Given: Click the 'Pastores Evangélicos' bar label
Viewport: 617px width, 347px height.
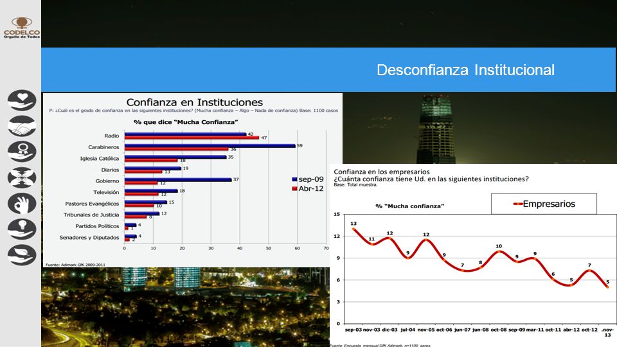Looking at the screenshot, I should pyautogui.click(x=92, y=204).
